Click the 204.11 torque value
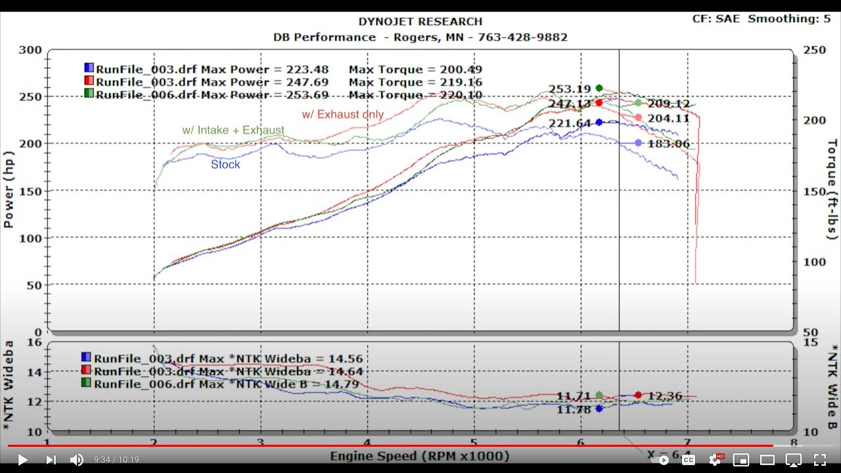Viewport: 841px width, 473px height. [669, 118]
